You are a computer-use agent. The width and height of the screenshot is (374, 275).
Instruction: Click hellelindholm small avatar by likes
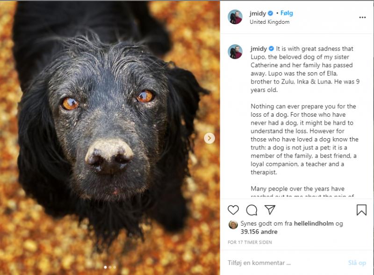233,225
